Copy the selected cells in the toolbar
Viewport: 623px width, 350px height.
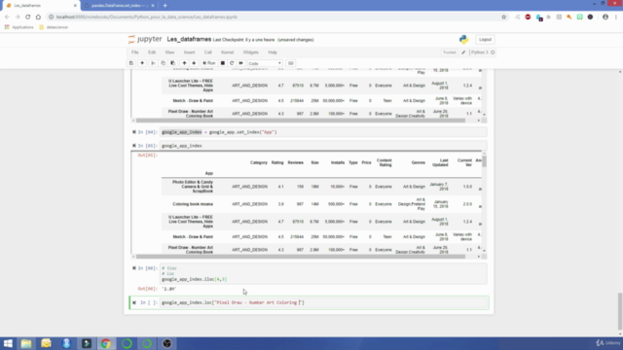point(163,63)
